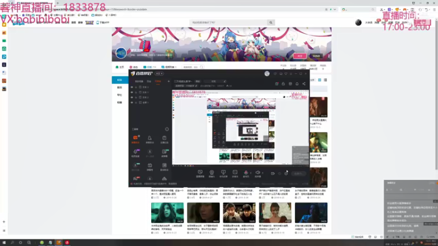Toggle eye icon of bottom source layer

132,103
